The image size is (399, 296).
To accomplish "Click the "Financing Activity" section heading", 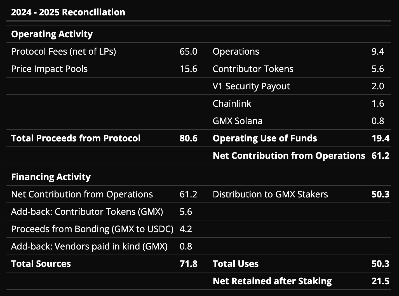I will [x=51, y=177].
